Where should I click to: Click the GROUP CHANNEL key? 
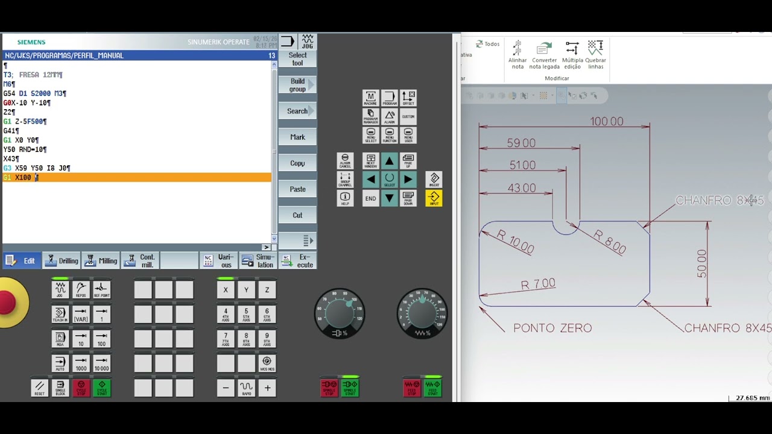pos(345,180)
